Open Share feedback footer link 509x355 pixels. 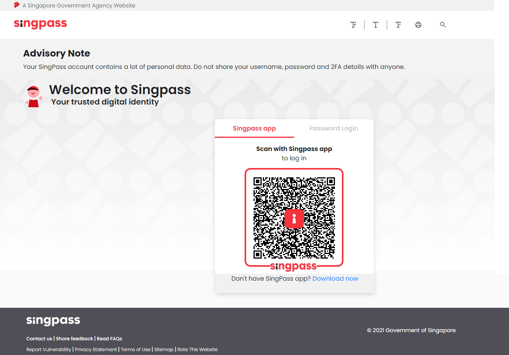74,339
